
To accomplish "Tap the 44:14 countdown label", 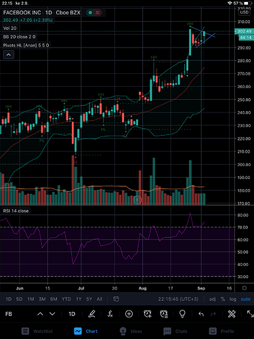I will [x=246, y=37].
